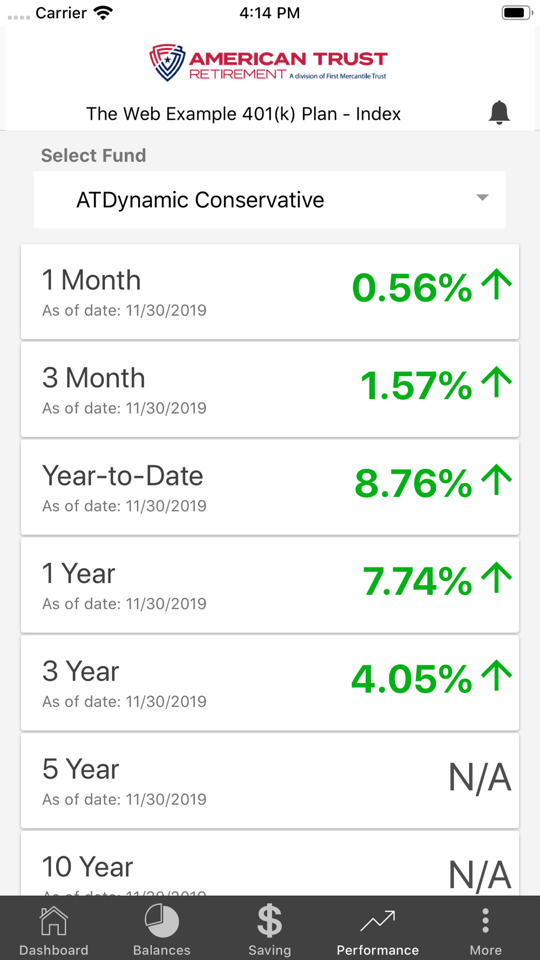The height and width of the screenshot is (960, 540).
Task: Select the 3 Month performance card
Action: point(269,389)
